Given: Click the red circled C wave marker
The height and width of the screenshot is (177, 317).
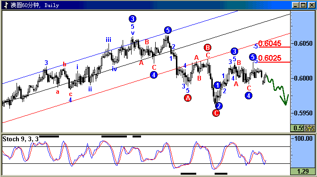Looking at the screenshot, I should click(x=216, y=113).
